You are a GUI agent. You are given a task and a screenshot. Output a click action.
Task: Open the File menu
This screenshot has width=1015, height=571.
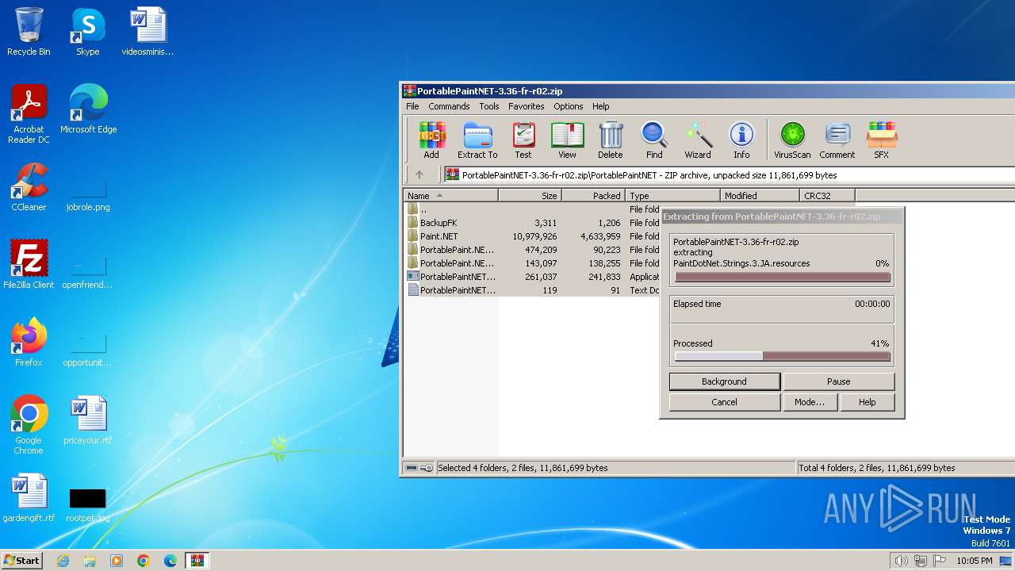412,106
